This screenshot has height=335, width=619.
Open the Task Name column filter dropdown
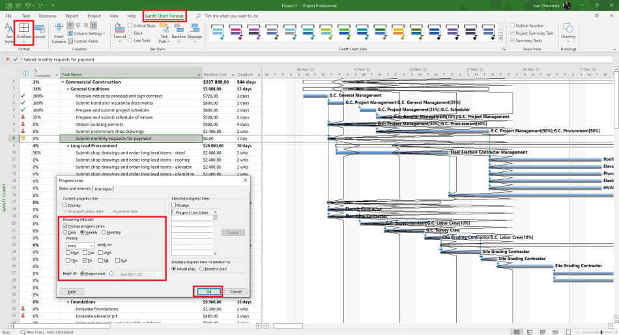199,75
